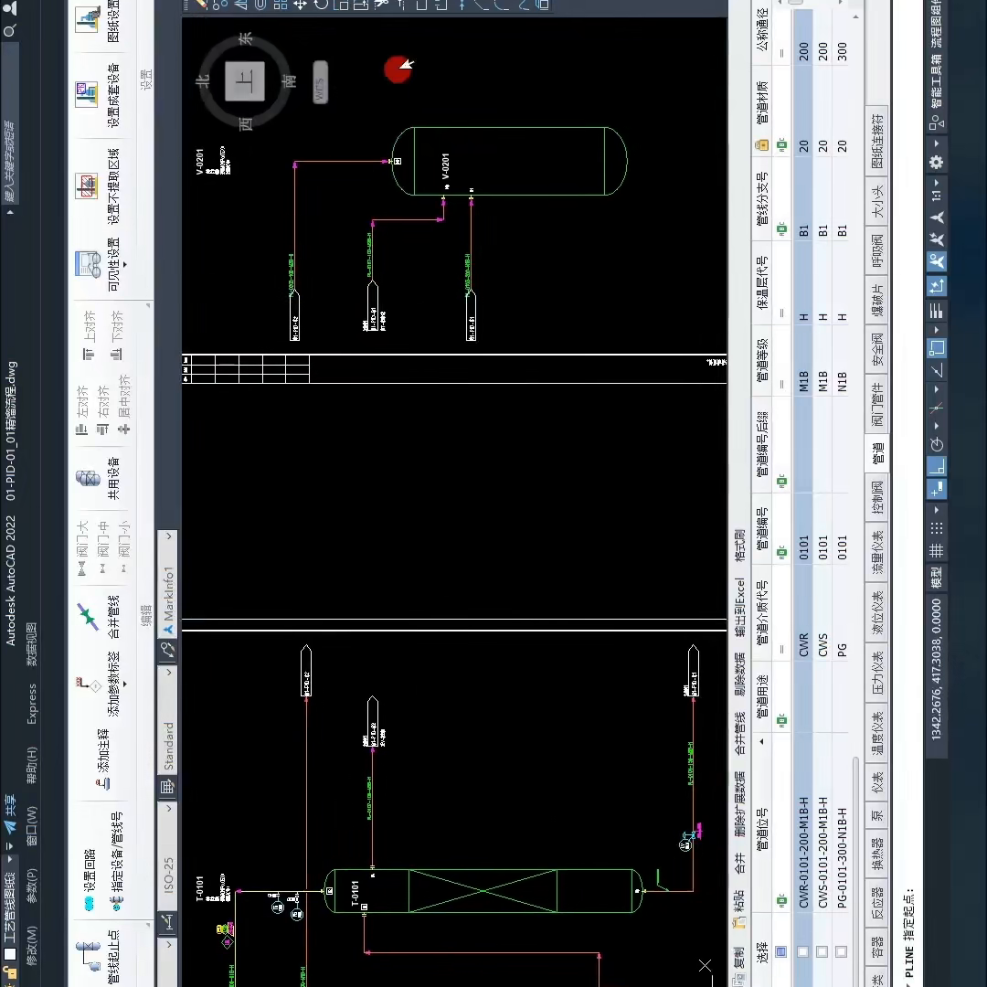Click the 可见性设置 ribbon icon
Image resolution: width=987 pixels, height=987 pixels.
pyautogui.click(x=88, y=264)
